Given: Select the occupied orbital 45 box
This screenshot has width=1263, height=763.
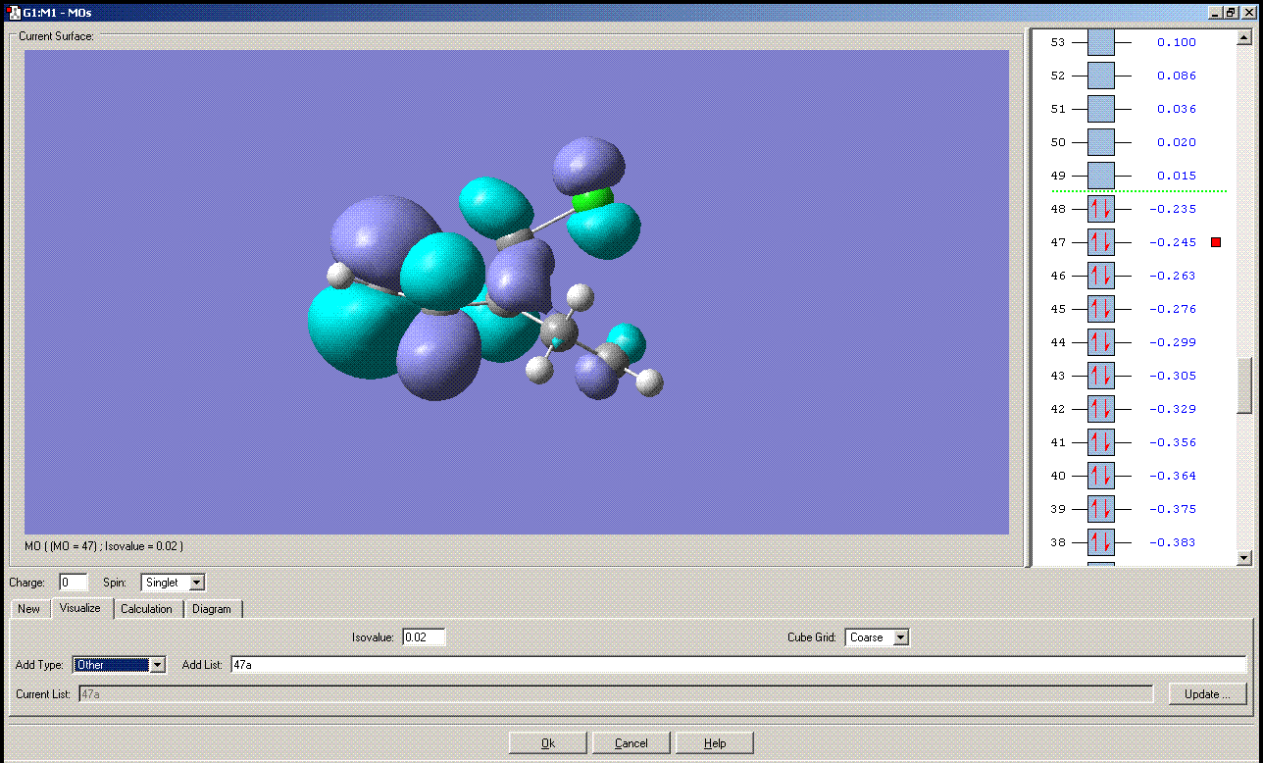Looking at the screenshot, I should click(1102, 309).
